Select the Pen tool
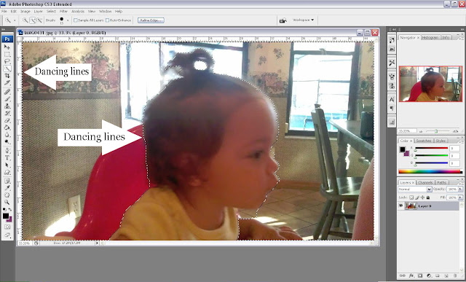Image resolution: width=466 pixels, height=282 pixels. tap(7, 151)
